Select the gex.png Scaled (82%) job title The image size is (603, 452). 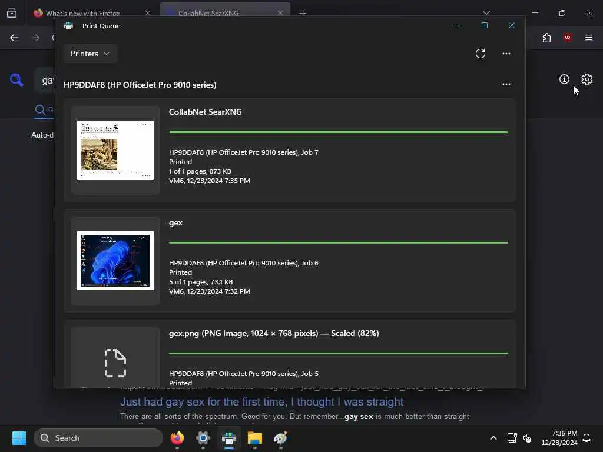[x=274, y=333]
